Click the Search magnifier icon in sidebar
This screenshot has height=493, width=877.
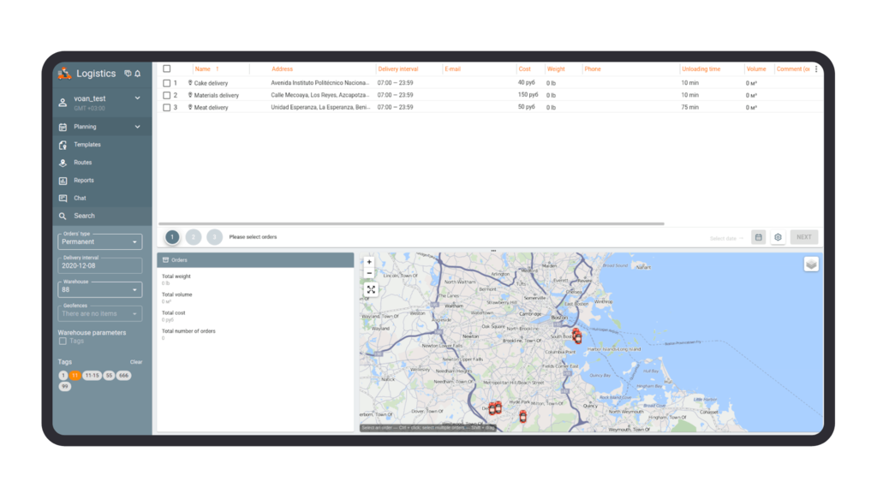point(63,216)
